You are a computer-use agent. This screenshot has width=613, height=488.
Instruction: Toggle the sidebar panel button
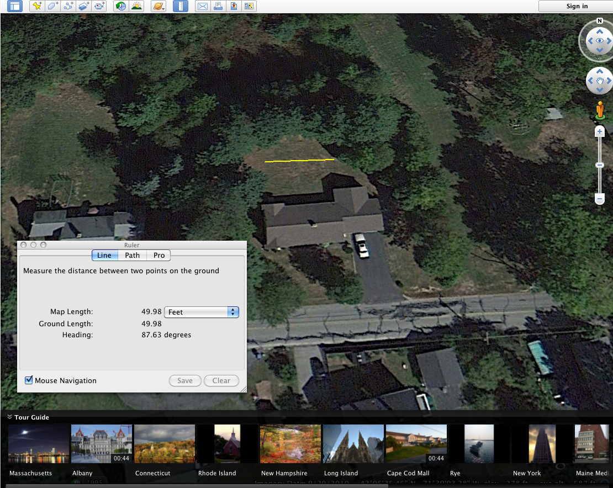(x=15, y=6)
